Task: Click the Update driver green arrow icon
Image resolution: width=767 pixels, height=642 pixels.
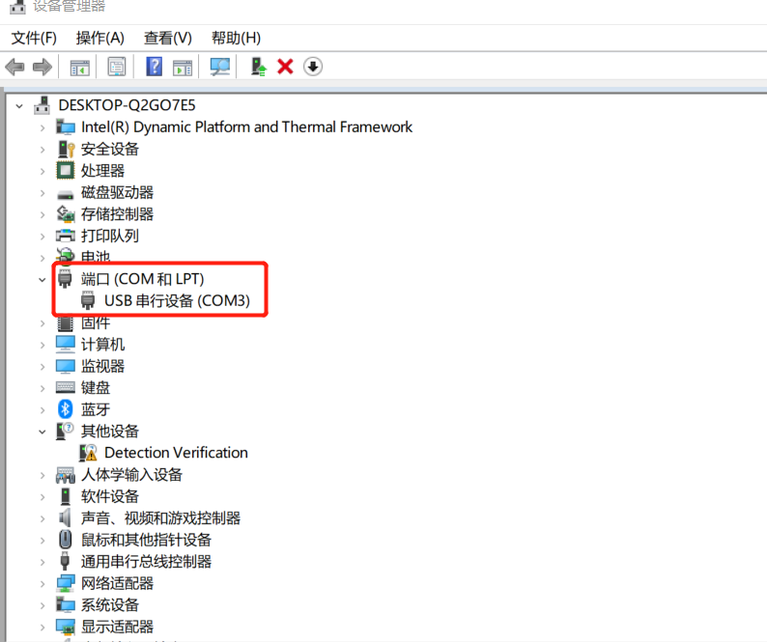Action: point(258,67)
